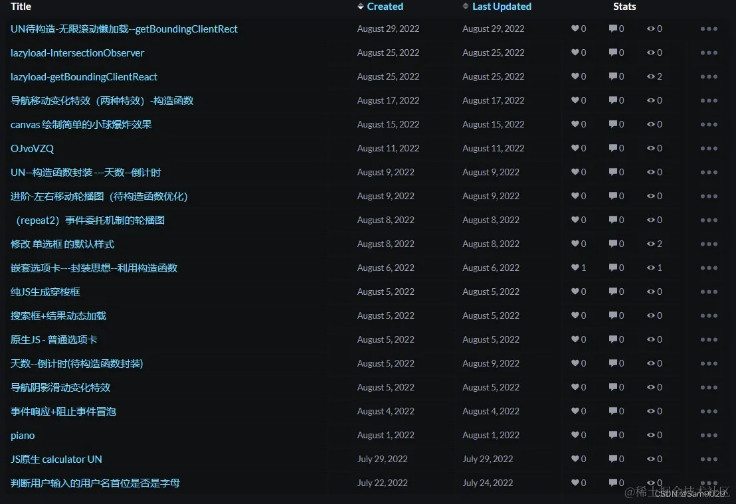Open the piano pen
The width and height of the screenshot is (736, 504).
pos(23,436)
